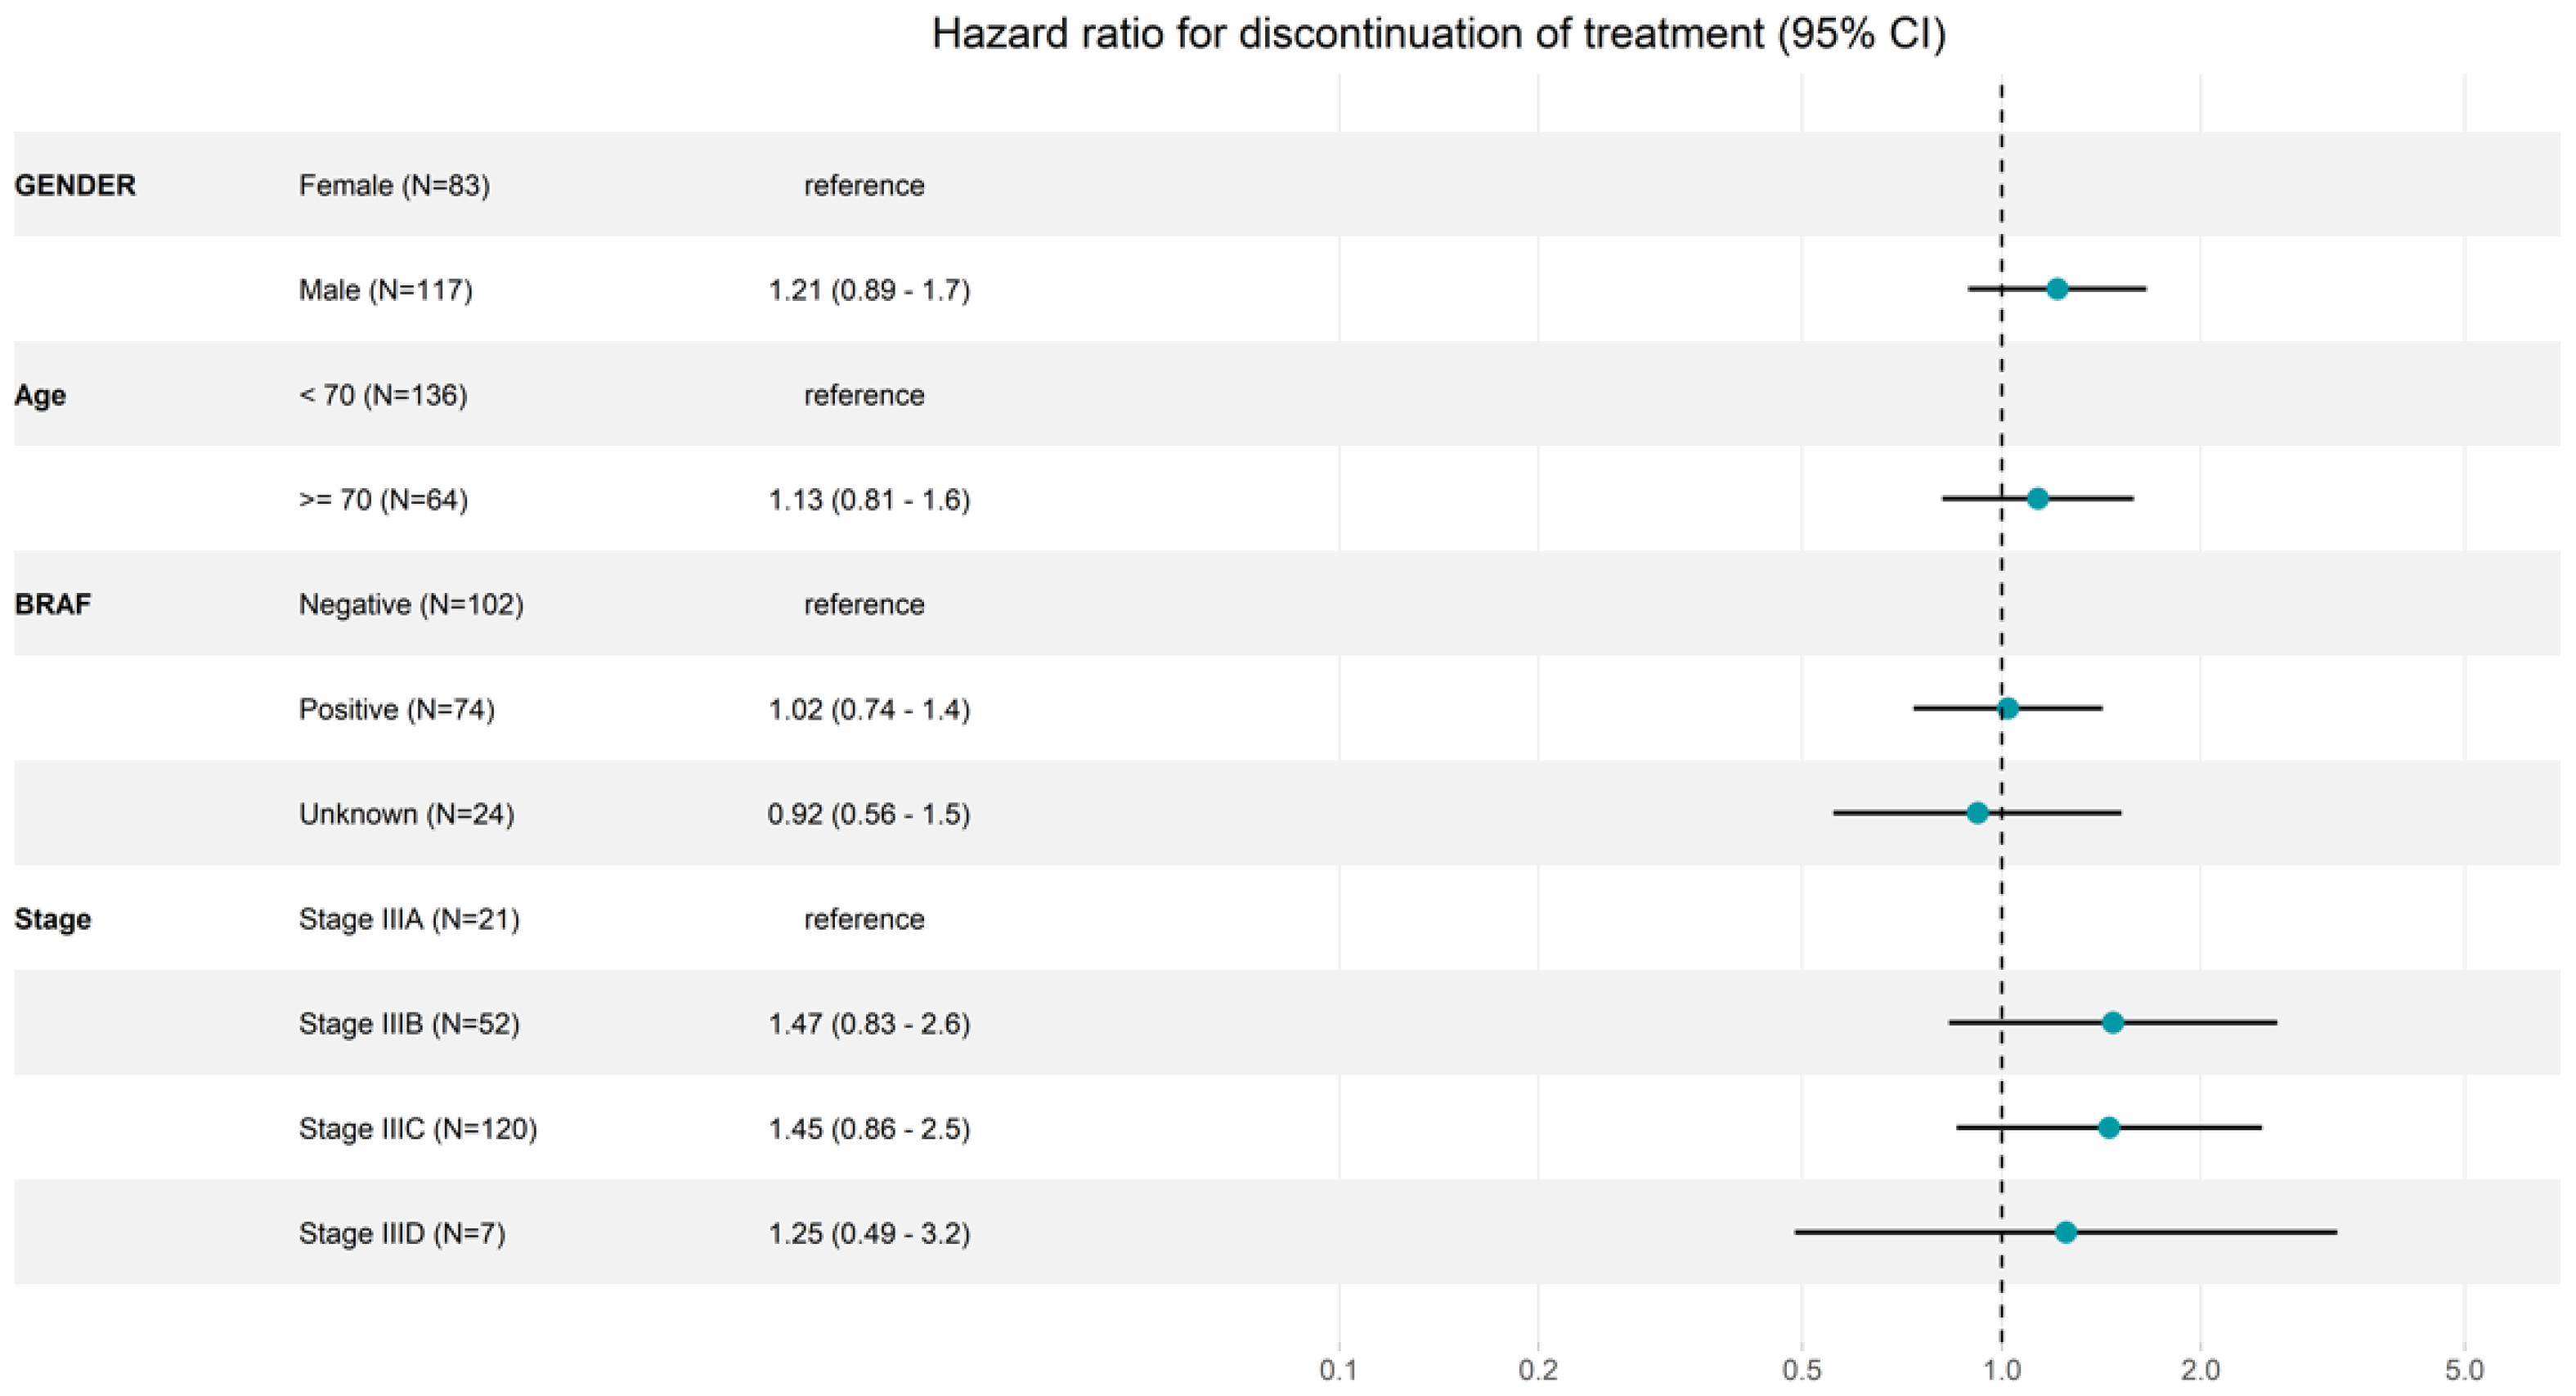Select the Stage IIID data point

click(2065, 1232)
